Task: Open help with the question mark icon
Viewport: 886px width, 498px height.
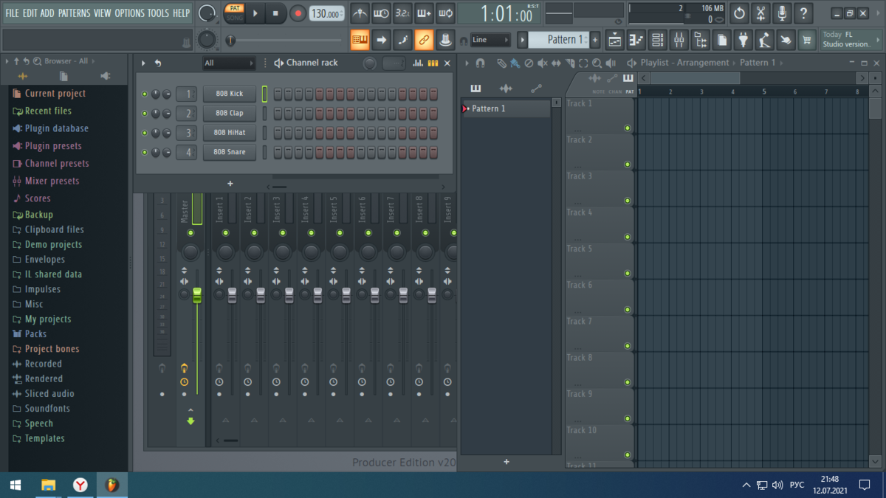Action: click(803, 13)
